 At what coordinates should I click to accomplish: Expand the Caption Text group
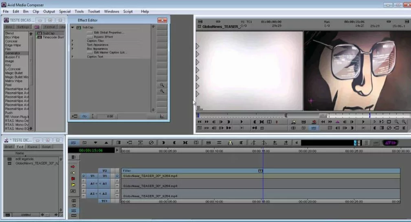click(73, 56)
